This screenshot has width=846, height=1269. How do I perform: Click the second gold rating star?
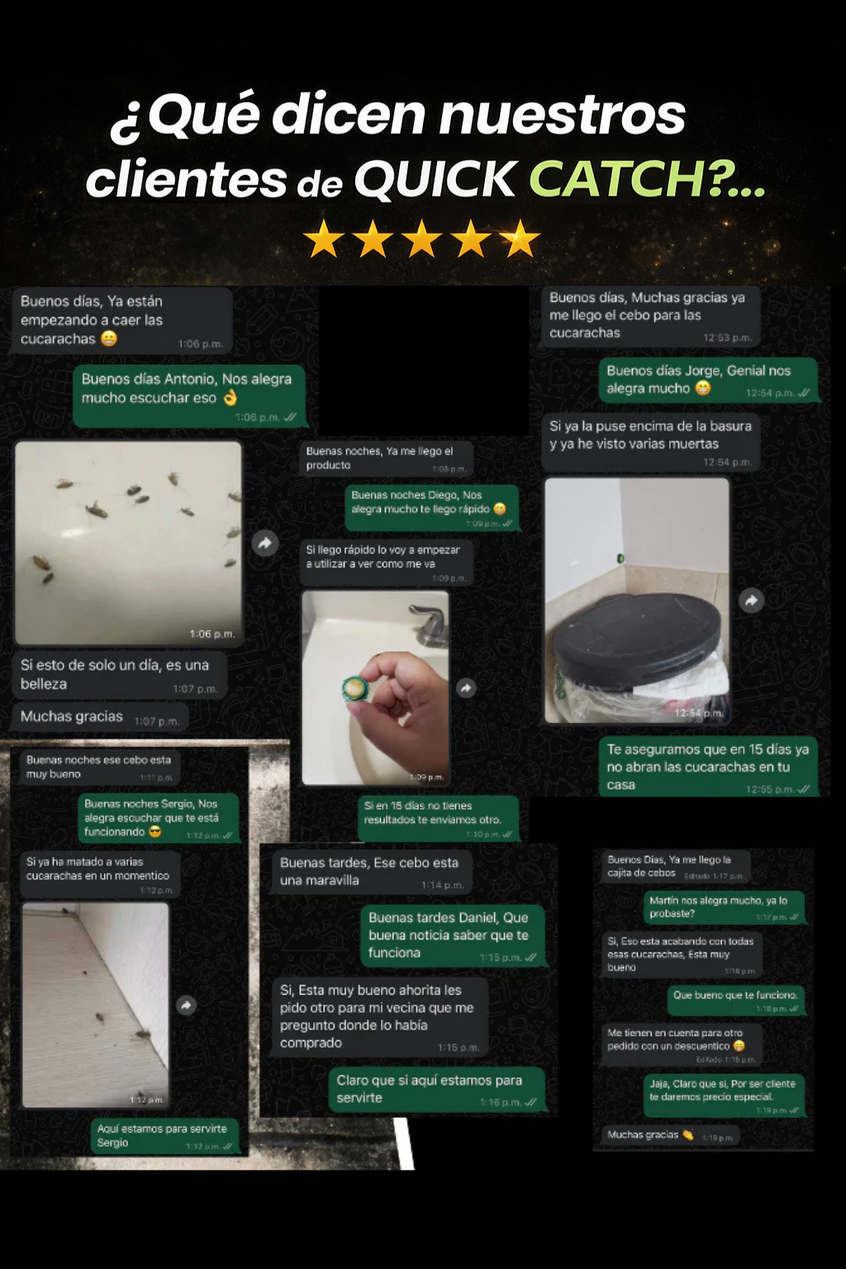click(373, 239)
